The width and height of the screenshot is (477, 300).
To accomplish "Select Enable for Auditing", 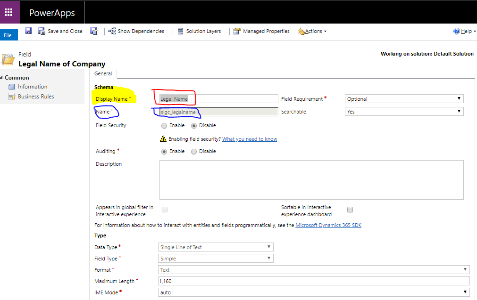I will (x=164, y=151).
